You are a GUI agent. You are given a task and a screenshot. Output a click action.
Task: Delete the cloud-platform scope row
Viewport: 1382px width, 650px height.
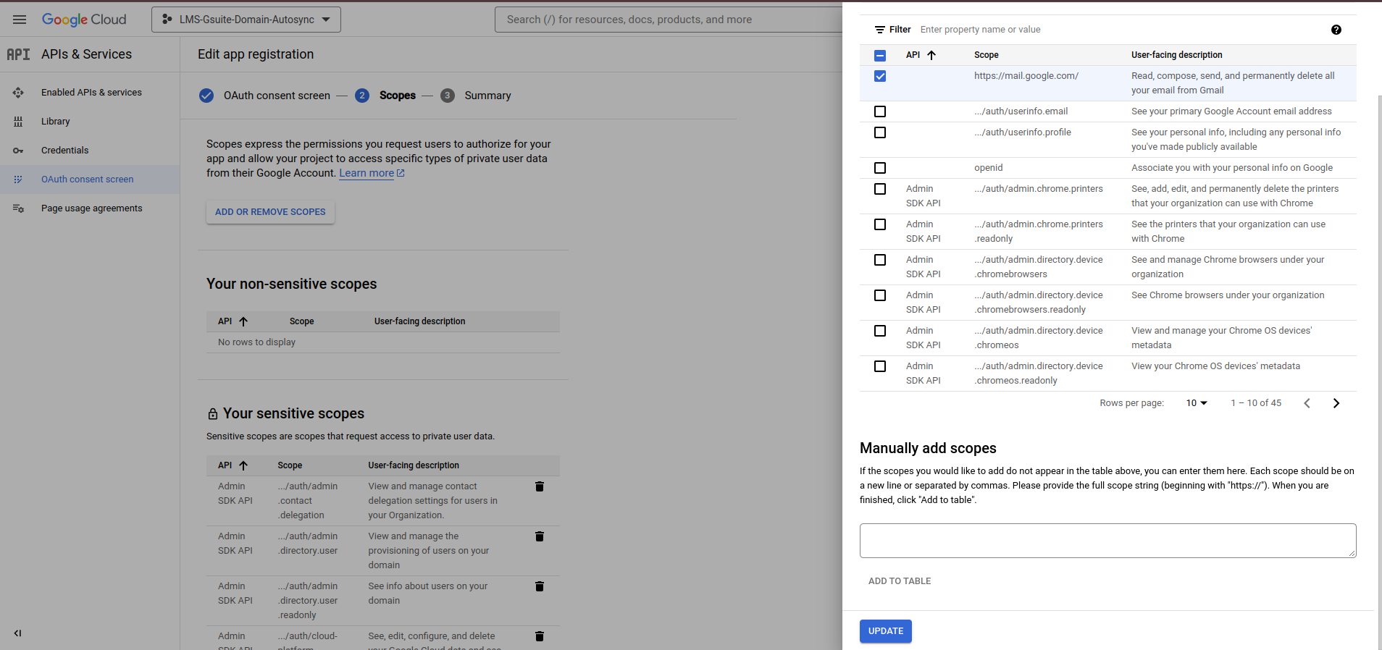540,636
